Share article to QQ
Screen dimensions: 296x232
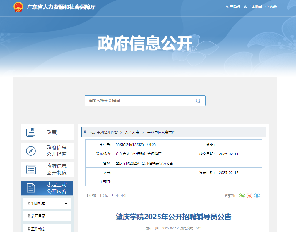[x=257, y=196]
